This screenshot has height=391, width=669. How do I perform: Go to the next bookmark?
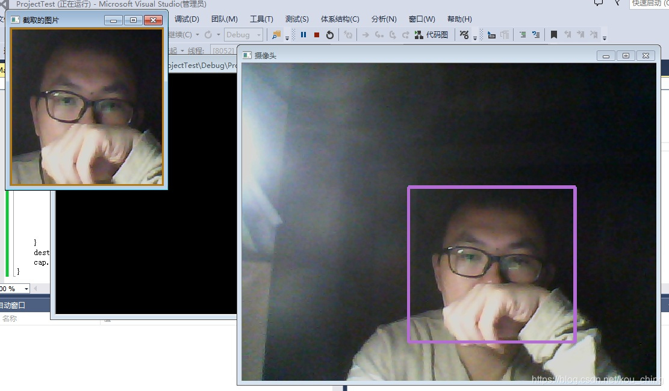580,35
